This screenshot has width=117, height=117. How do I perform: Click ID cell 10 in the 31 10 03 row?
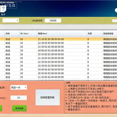point(22,58)
